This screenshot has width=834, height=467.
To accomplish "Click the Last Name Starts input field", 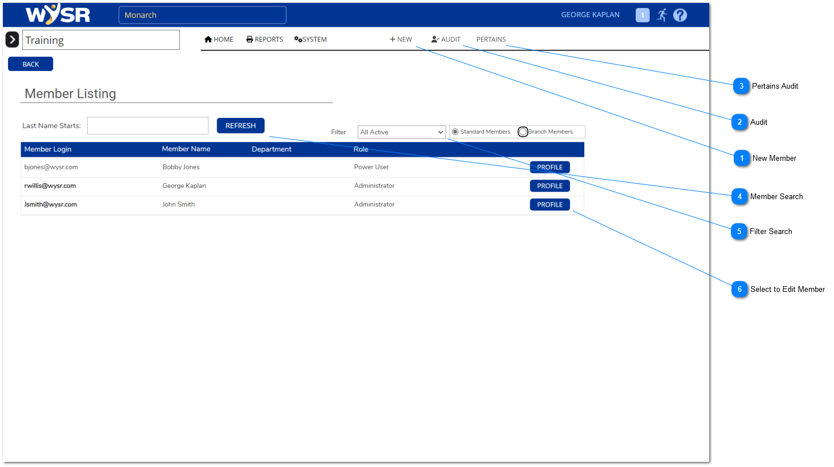I will (x=148, y=126).
